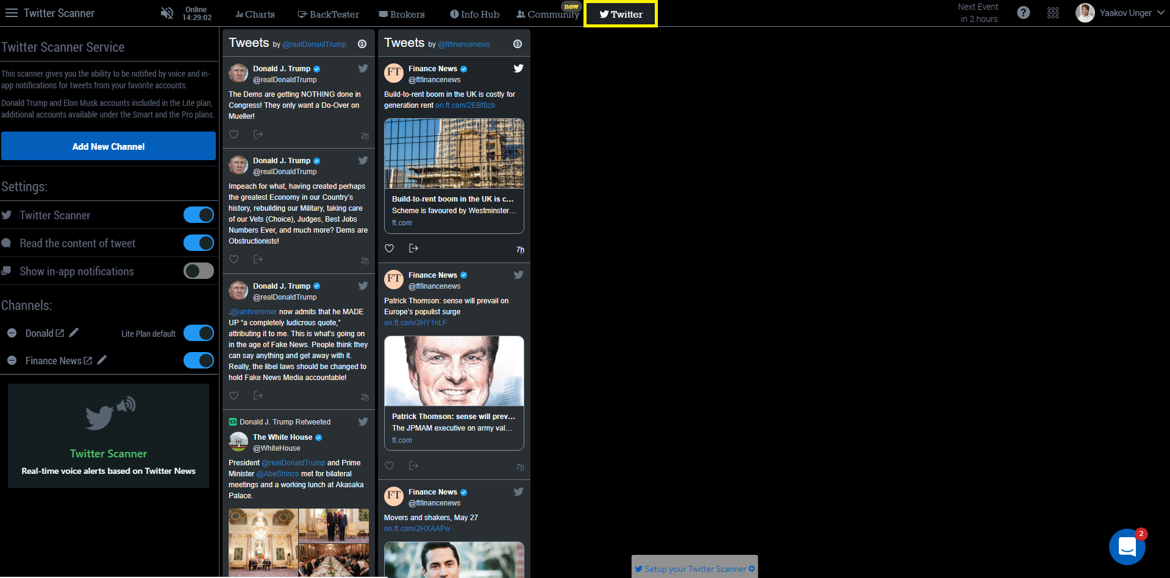Click the Twitter Scanner promo banner
1170x578 pixels.
(x=109, y=435)
